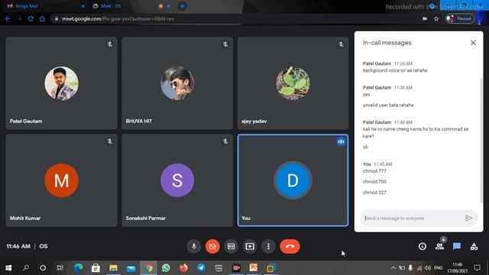Launch Microsoft Edge from taskbar
This screenshot has height=275, width=489.
point(78,268)
